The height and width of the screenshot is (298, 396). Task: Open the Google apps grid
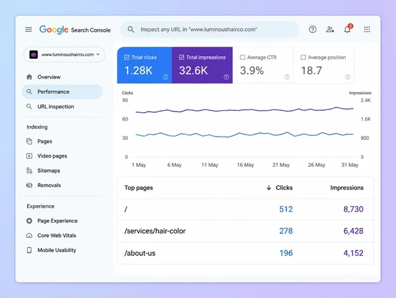(x=367, y=30)
